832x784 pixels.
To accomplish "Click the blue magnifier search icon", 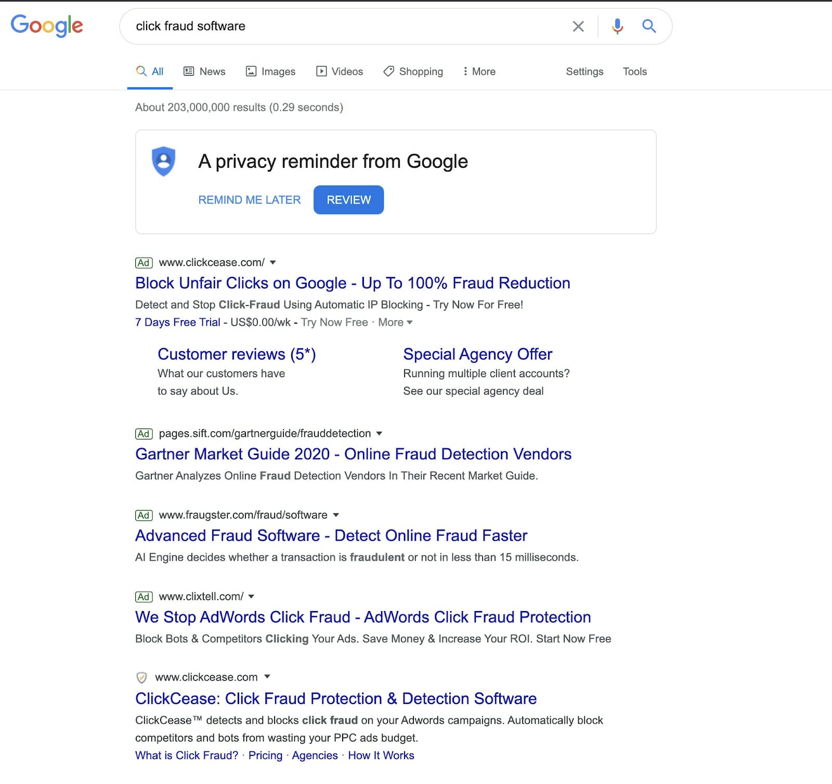I will click(x=648, y=25).
